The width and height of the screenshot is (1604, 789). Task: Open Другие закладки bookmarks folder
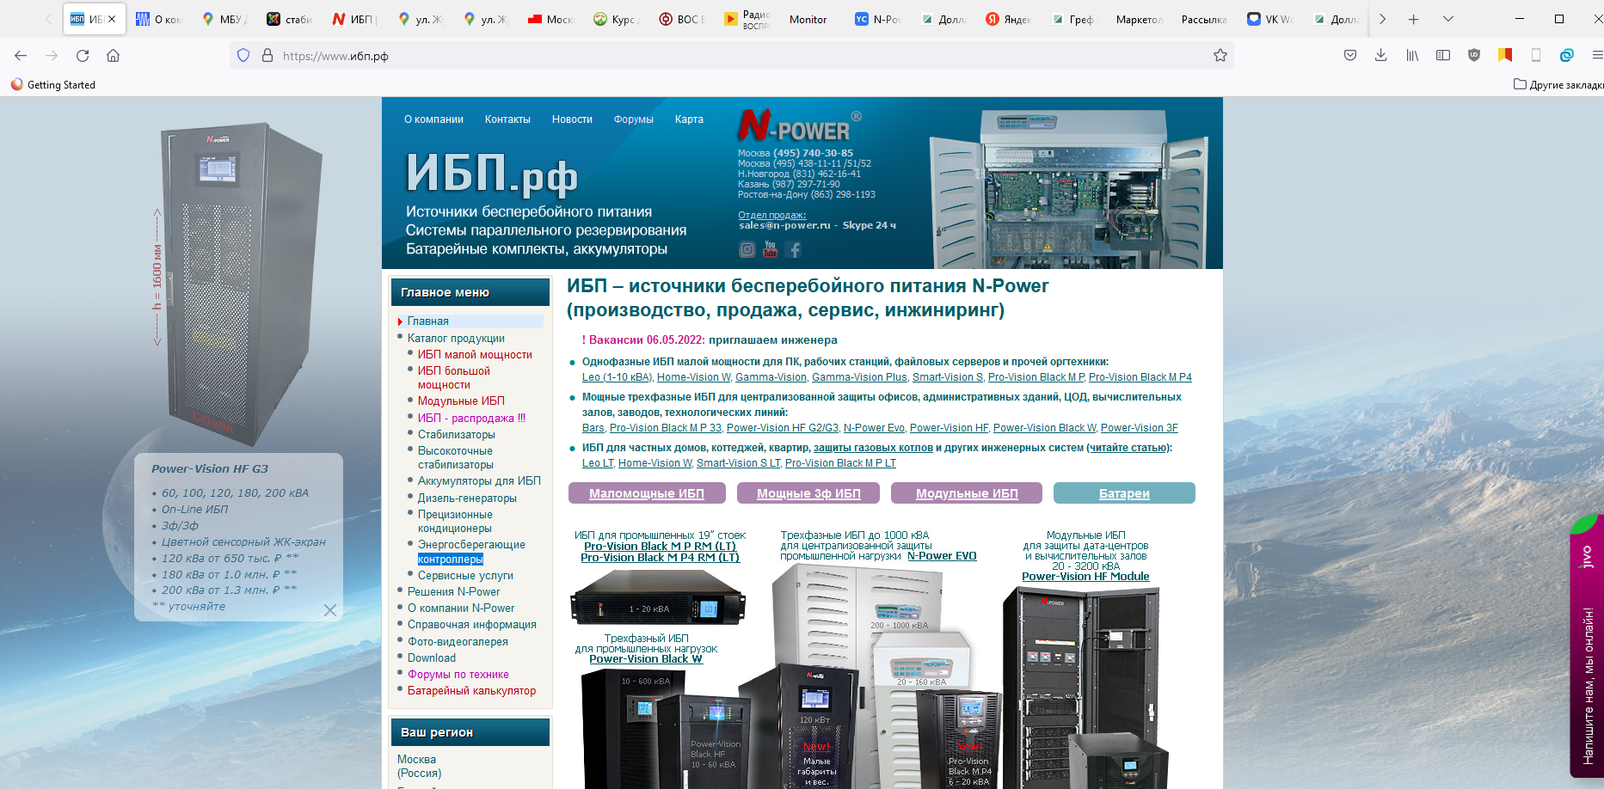point(1558,84)
